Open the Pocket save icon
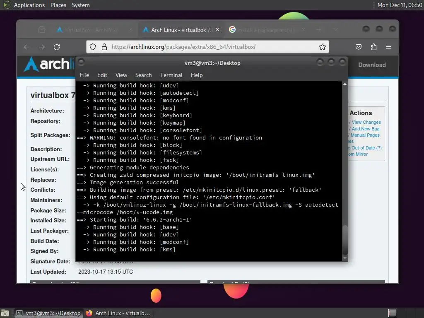This screenshot has height=318, width=424. click(358, 47)
